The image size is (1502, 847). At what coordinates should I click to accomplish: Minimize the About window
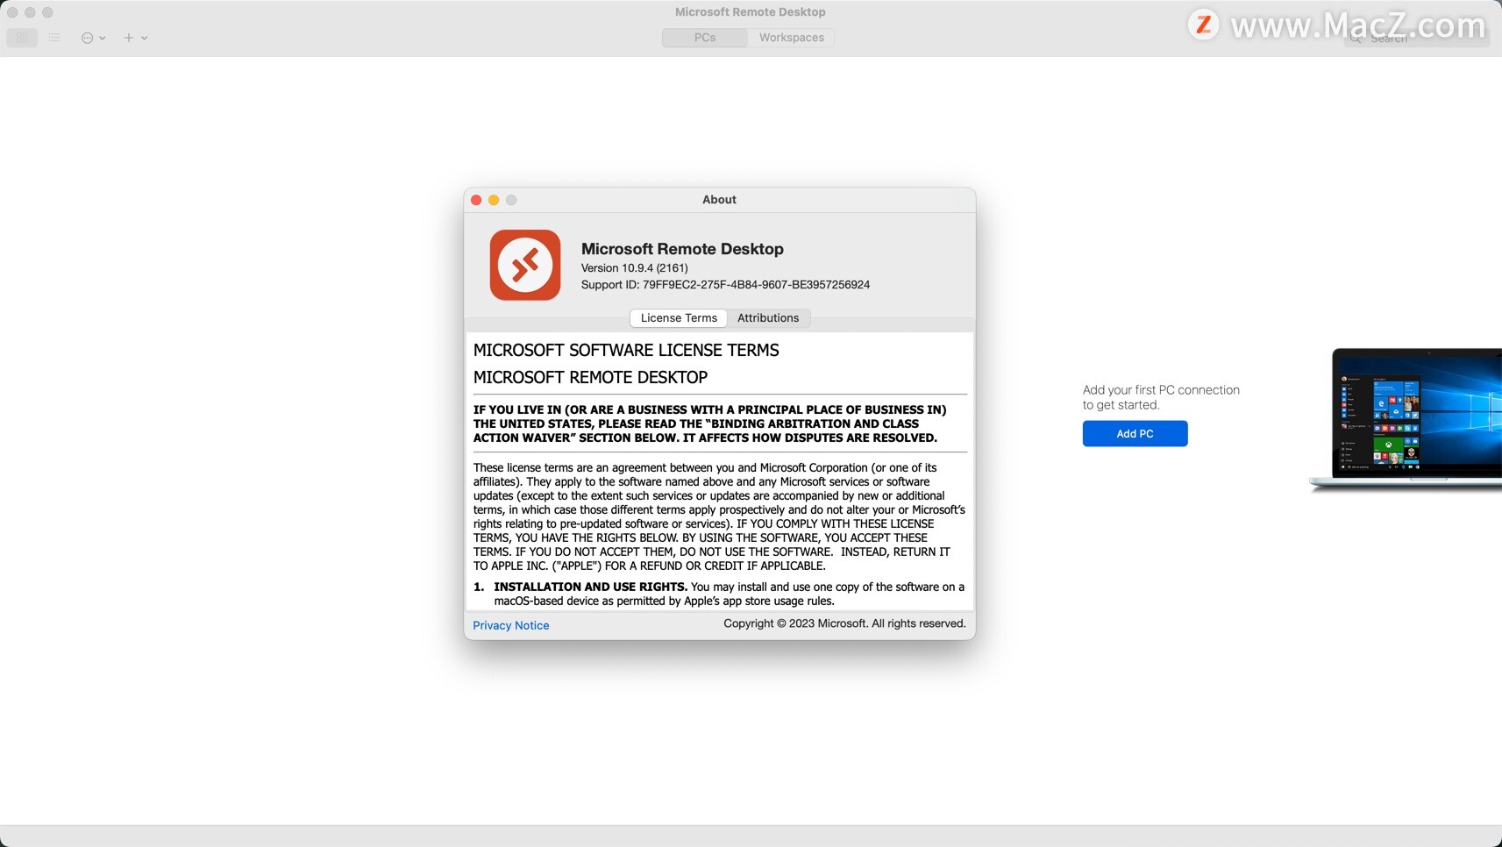point(494,200)
